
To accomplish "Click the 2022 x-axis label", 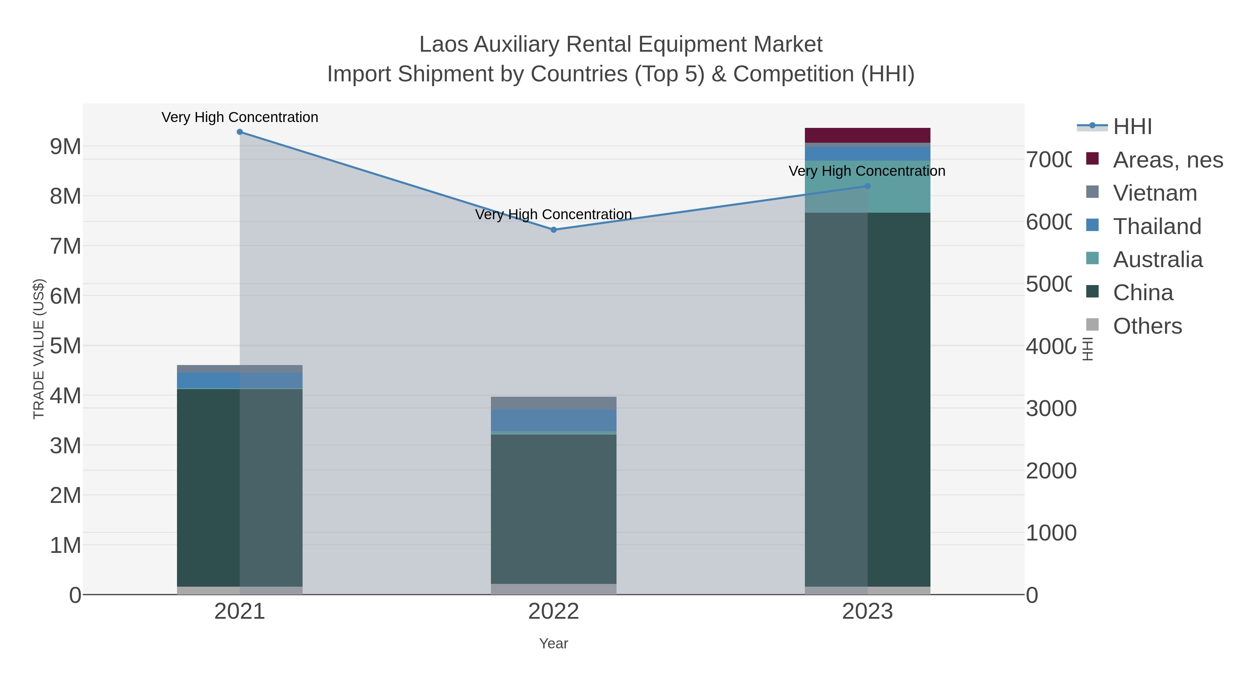I will [x=553, y=612].
